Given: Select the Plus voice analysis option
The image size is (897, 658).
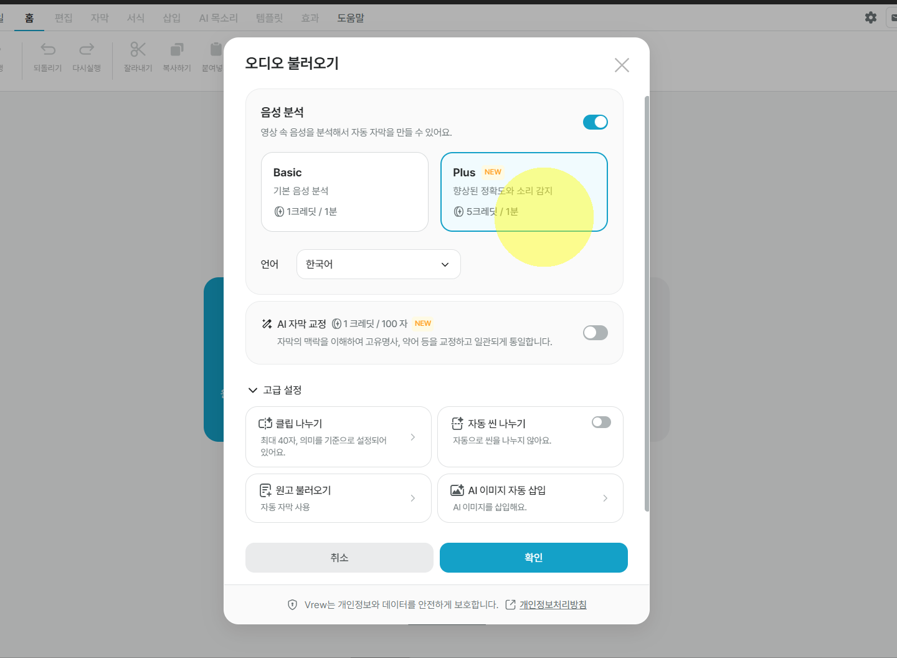Looking at the screenshot, I should tap(524, 192).
